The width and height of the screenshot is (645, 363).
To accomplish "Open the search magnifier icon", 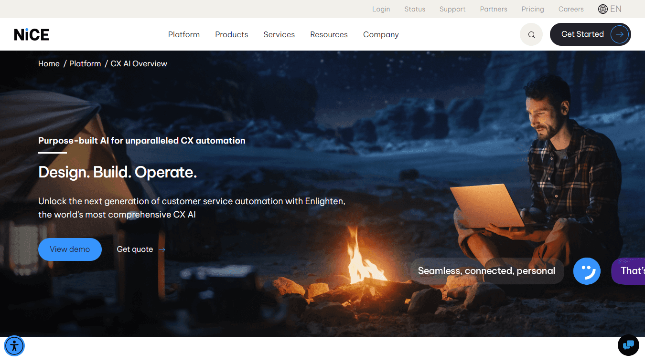I will click(531, 34).
